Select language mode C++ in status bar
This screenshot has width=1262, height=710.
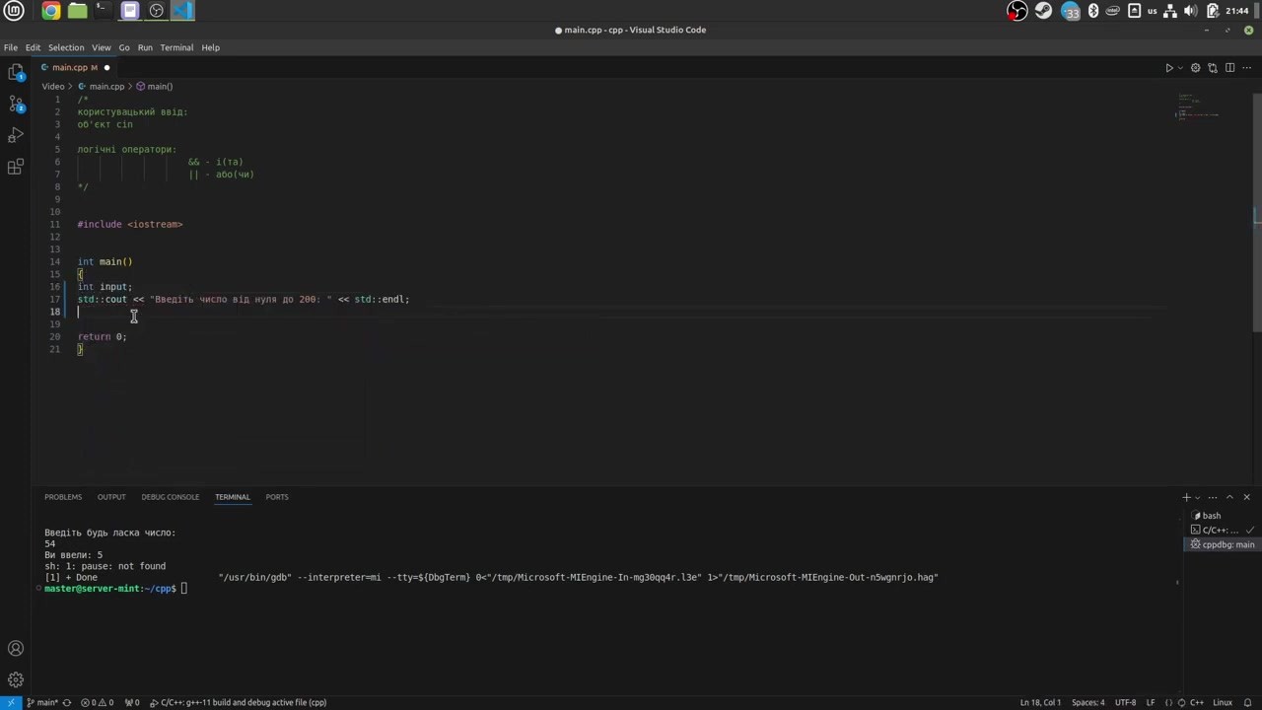pos(1196,702)
